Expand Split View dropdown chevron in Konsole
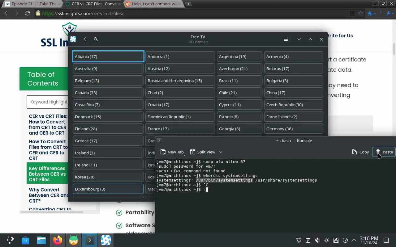 [x=221, y=152]
